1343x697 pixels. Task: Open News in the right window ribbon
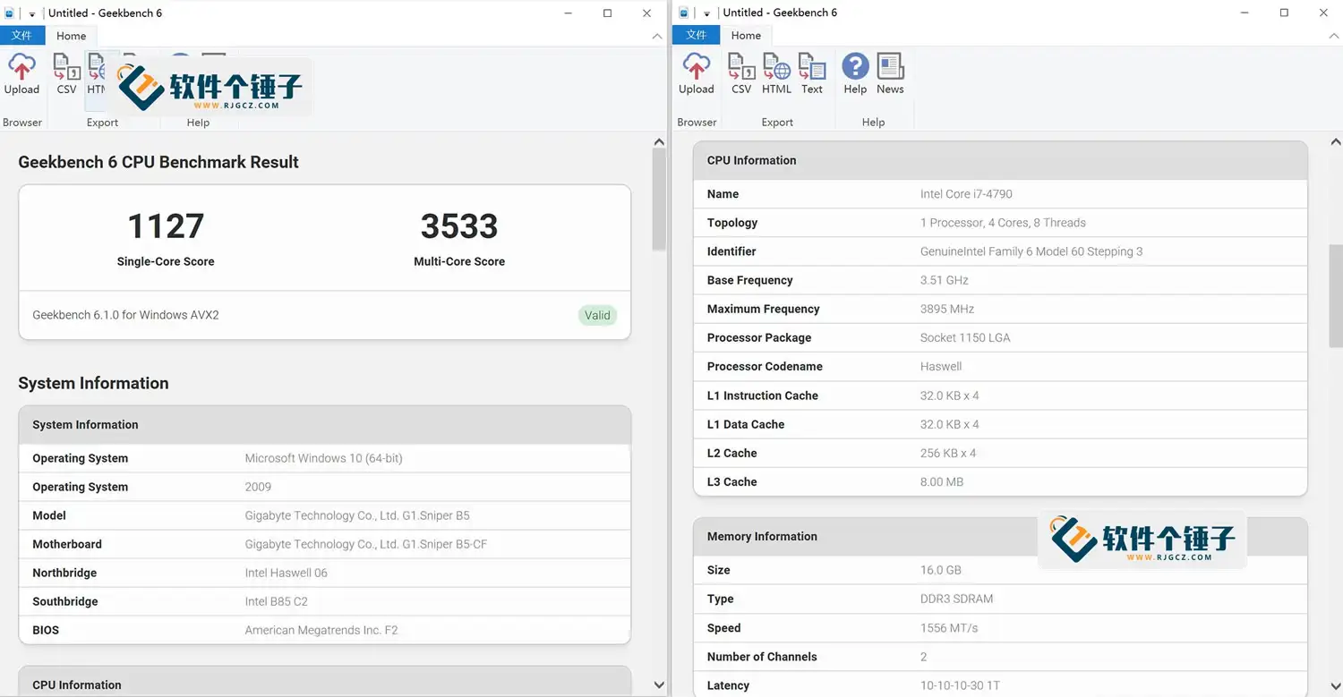(x=890, y=74)
